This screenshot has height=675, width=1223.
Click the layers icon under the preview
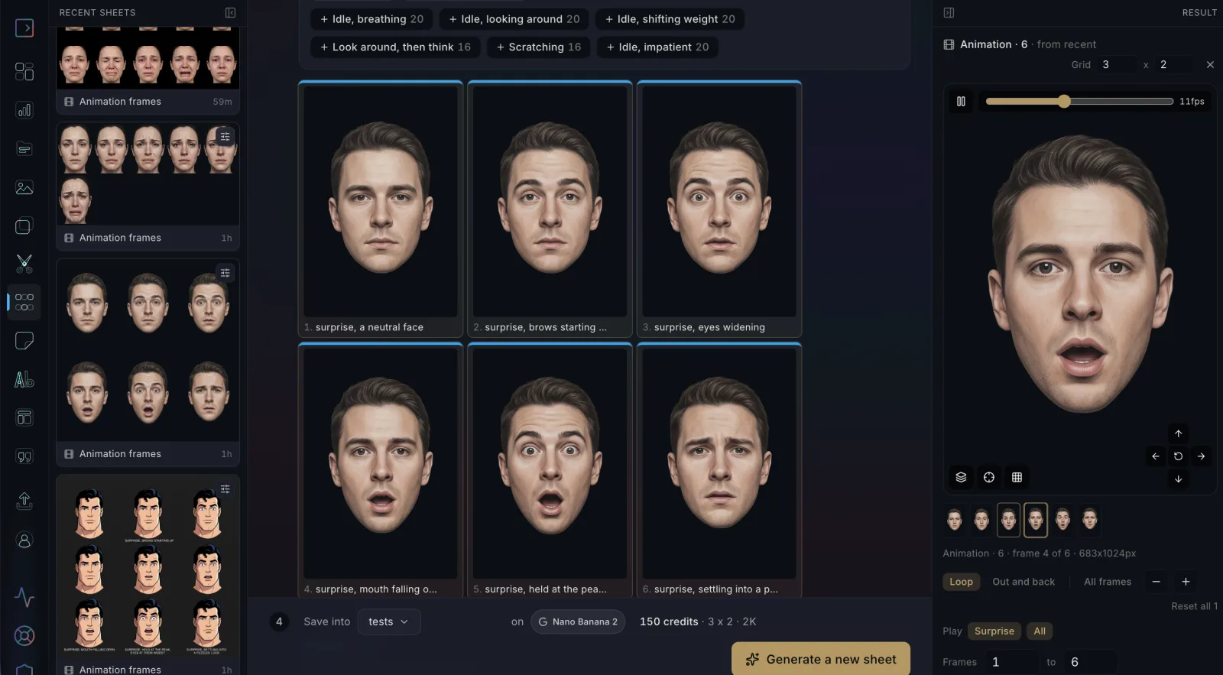[961, 477]
